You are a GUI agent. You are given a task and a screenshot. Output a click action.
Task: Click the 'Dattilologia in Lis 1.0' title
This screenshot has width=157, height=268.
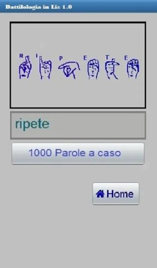click(x=39, y=7)
